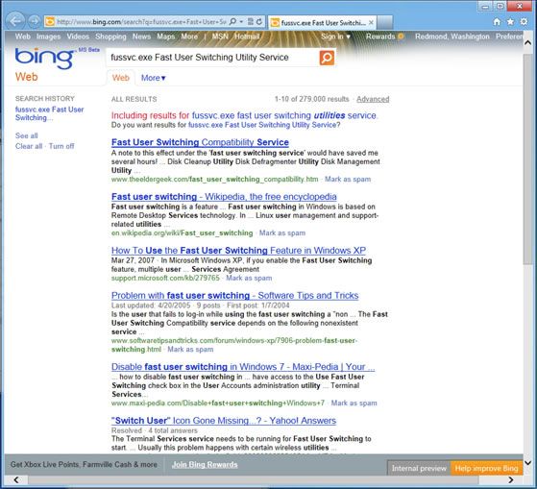Mark the maxi-pedia.com result as spam
This screenshot has width=537, height=489.
(x=354, y=403)
